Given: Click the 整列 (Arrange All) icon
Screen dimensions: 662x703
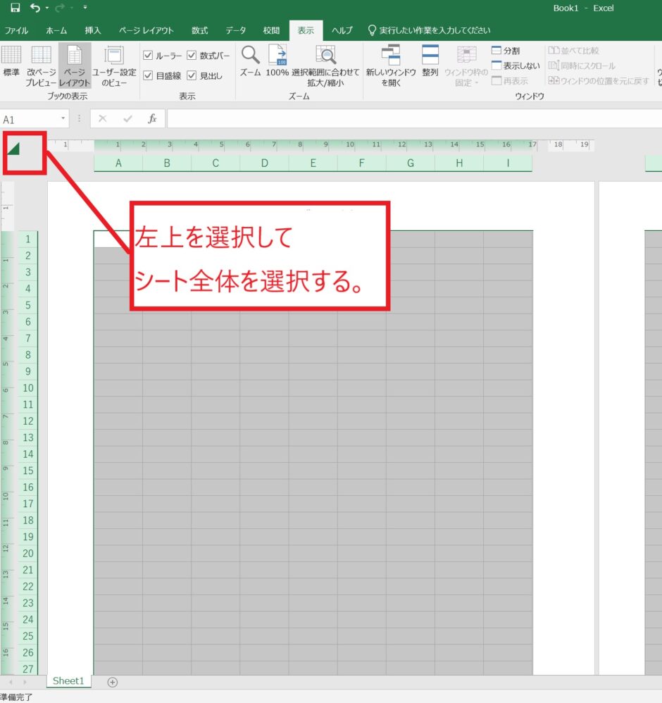Looking at the screenshot, I should [x=430, y=62].
